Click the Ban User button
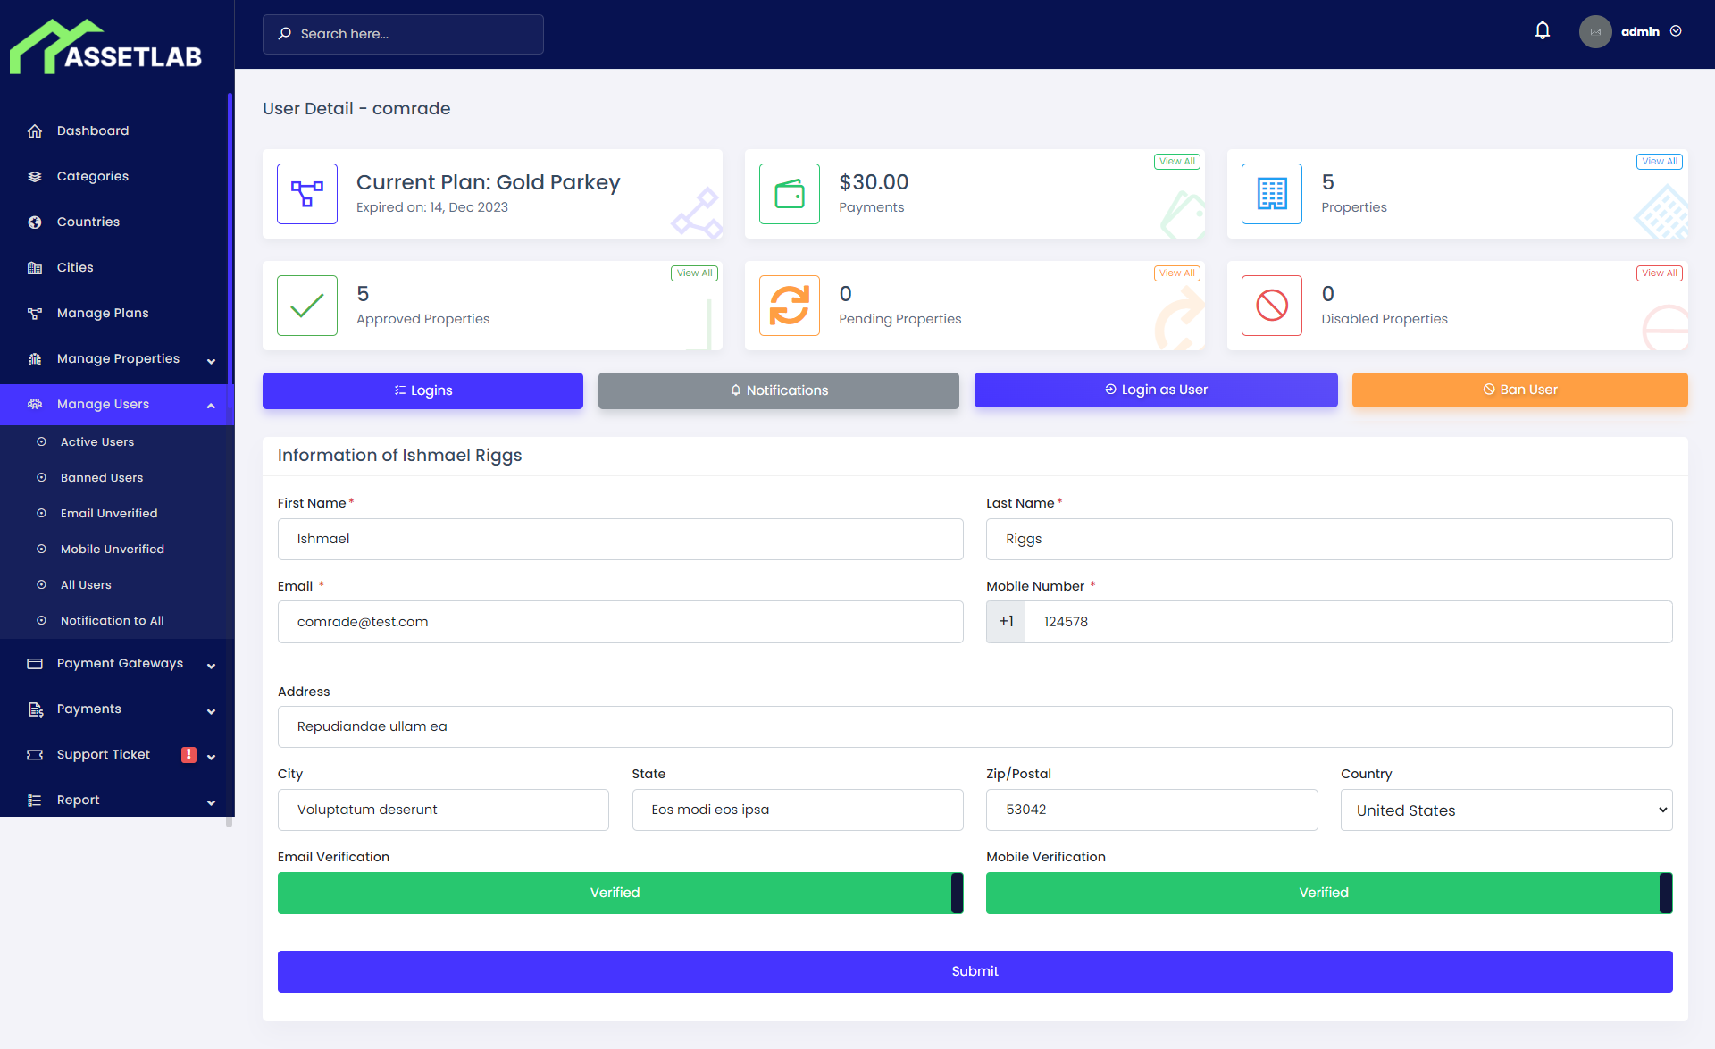Viewport: 1715px width, 1049px height. (x=1519, y=390)
